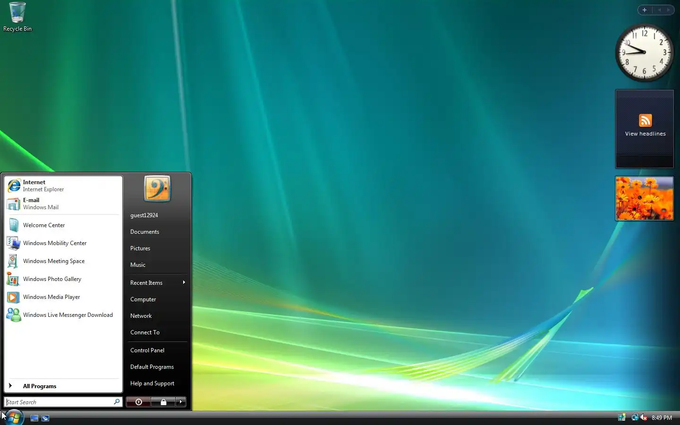This screenshot has width=680, height=425.
Task: Click the Start orb button
Action: tap(13, 417)
